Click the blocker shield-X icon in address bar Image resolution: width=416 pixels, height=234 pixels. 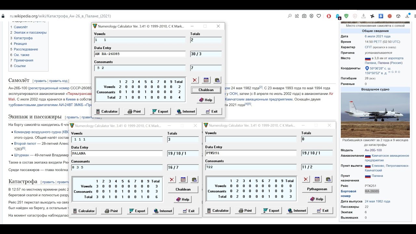(311, 16)
